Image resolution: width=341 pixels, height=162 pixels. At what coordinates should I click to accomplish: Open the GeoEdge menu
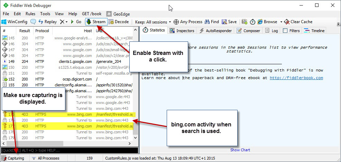[118, 14]
